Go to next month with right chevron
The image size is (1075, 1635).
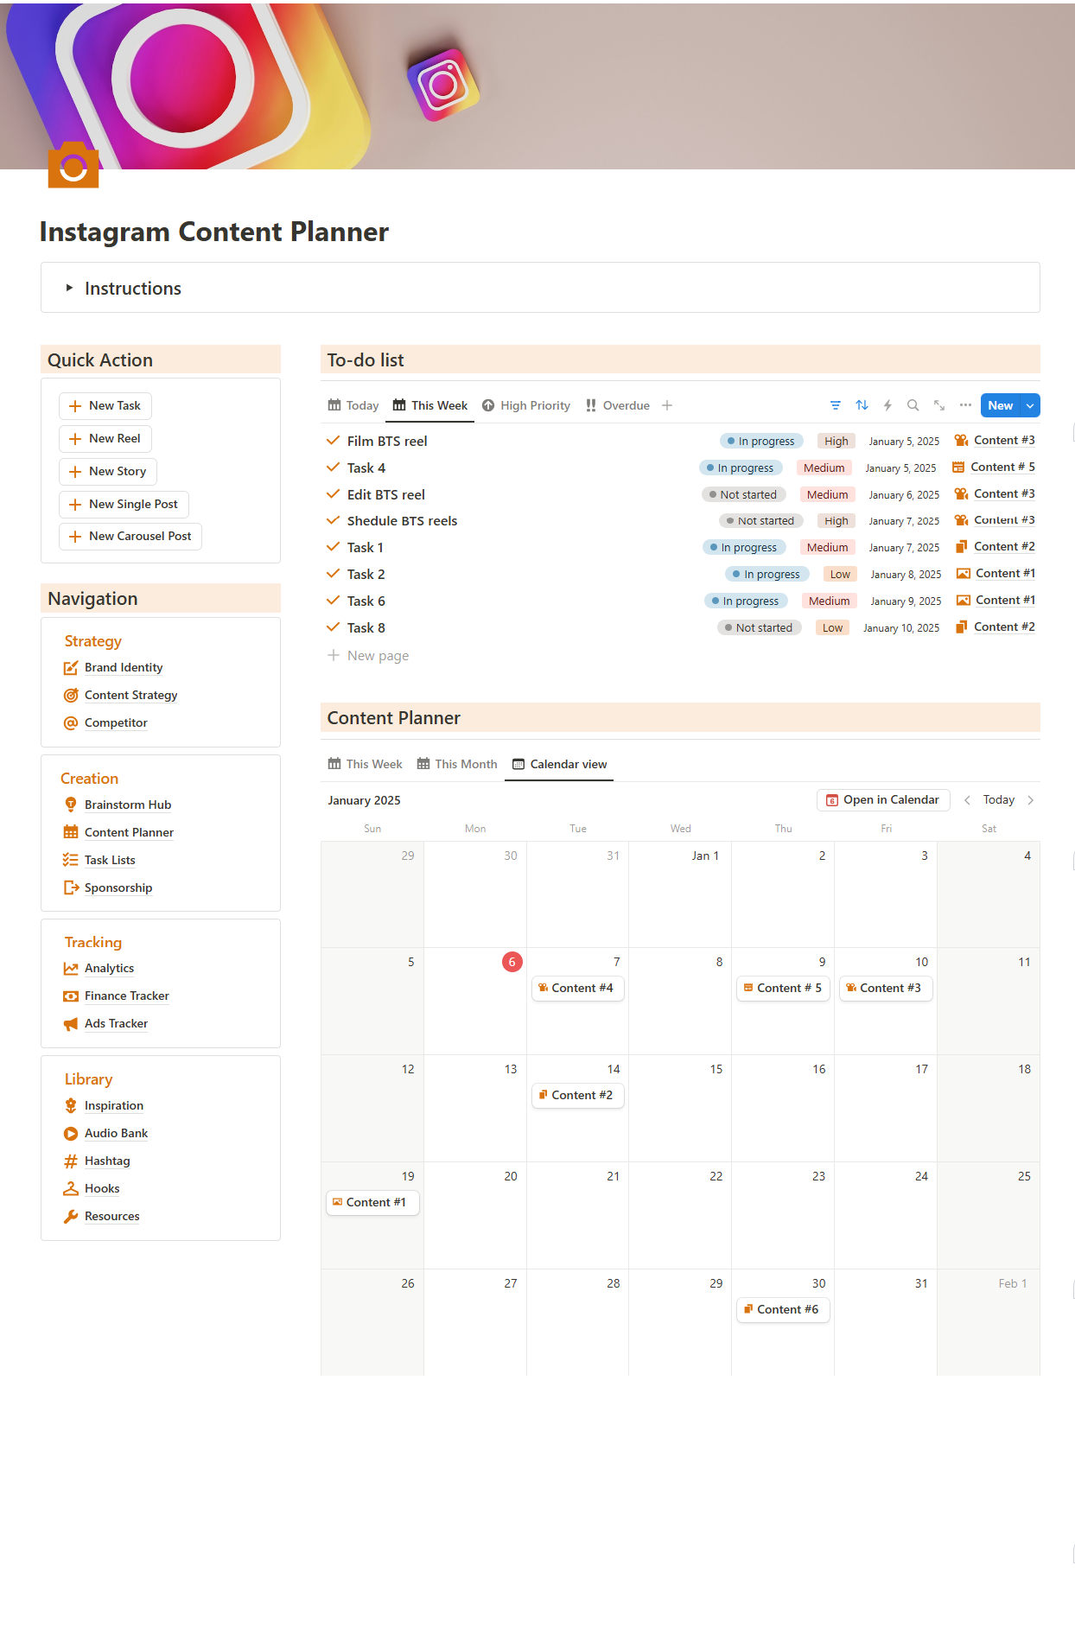[1030, 800]
